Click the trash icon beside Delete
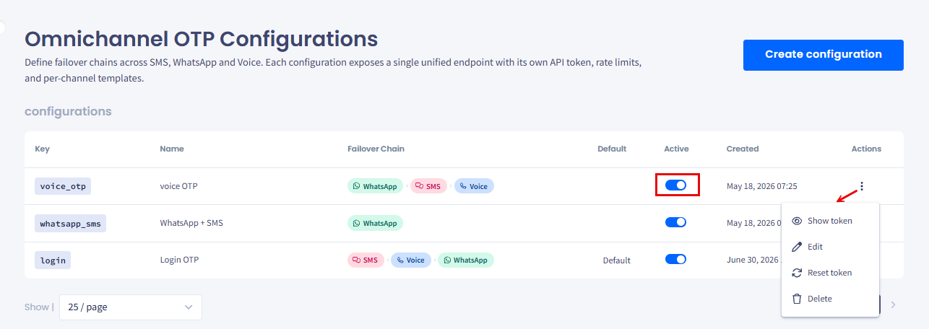Image resolution: width=929 pixels, height=329 pixels. click(798, 299)
